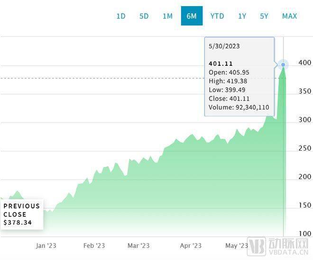Click the active 6M range tab
The height and width of the screenshot is (260, 313).
[x=192, y=16]
